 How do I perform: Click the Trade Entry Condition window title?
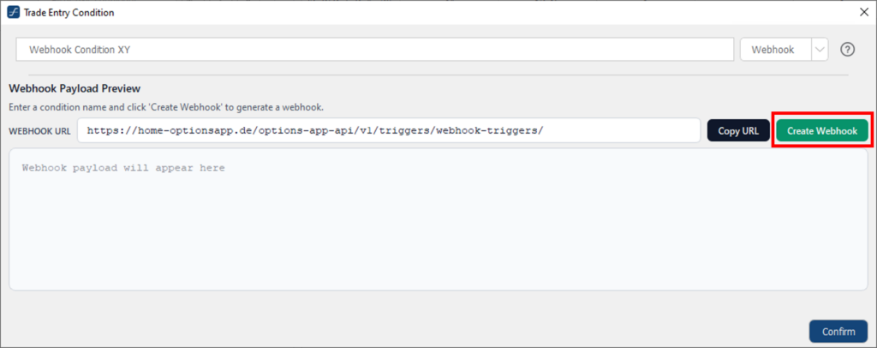tap(69, 13)
